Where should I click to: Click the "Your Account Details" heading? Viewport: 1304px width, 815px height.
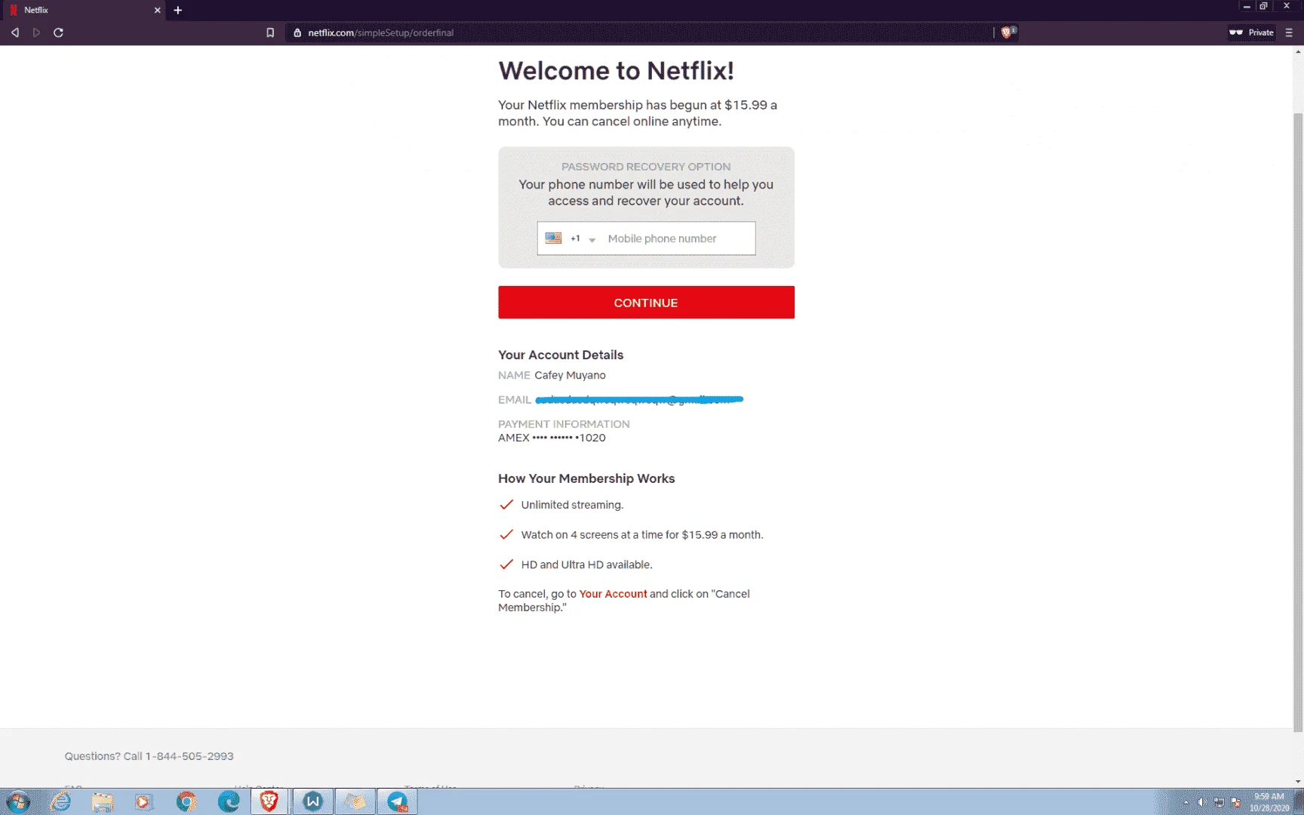pyautogui.click(x=561, y=355)
